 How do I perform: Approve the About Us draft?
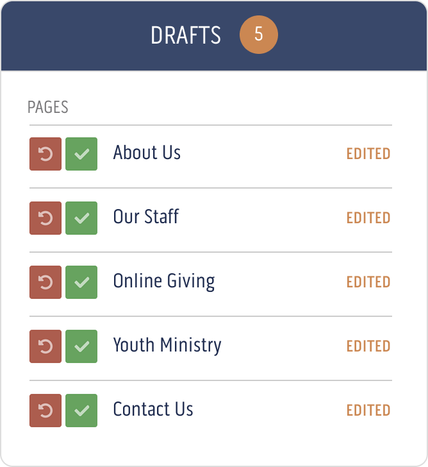[81, 154]
